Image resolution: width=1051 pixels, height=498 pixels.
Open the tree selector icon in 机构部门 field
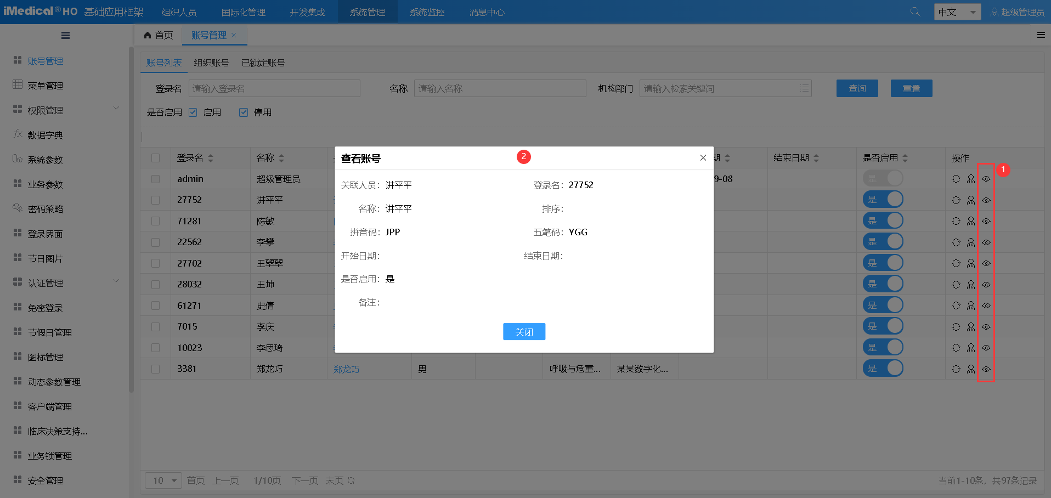(803, 88)
